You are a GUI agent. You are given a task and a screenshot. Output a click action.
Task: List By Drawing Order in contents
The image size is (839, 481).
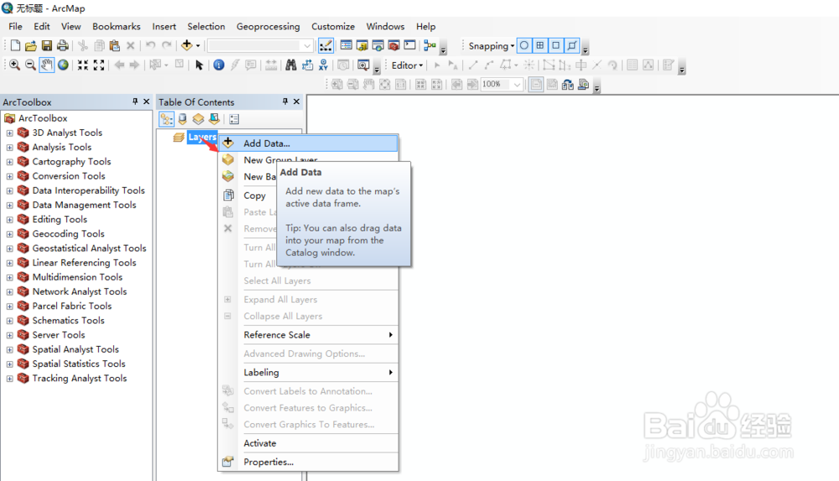tap(166, 119)
